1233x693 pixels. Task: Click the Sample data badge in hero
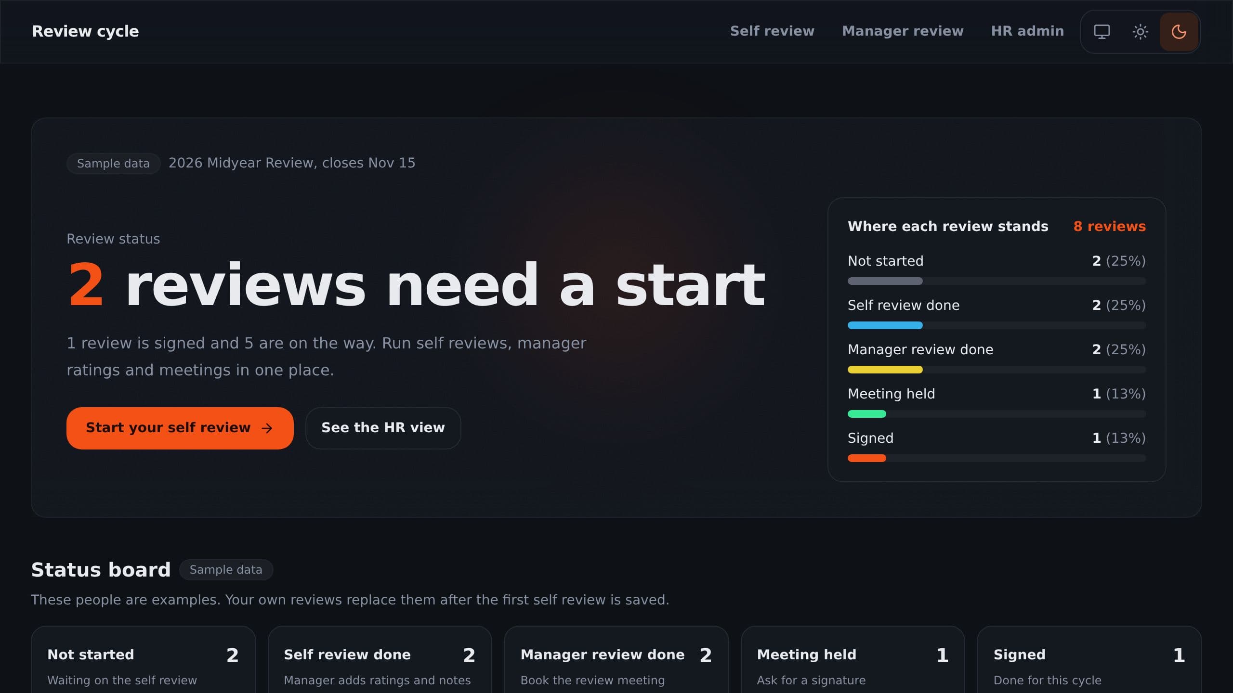113,164
